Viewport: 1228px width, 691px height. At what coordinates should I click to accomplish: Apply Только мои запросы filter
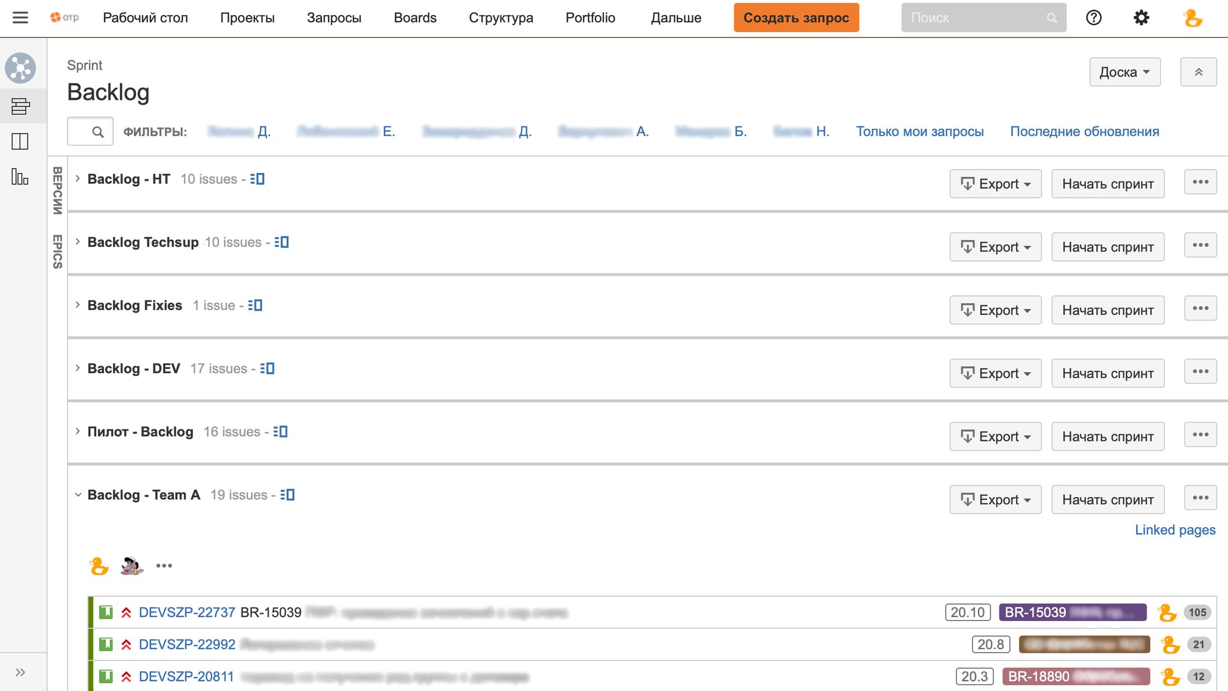[919, 131]
